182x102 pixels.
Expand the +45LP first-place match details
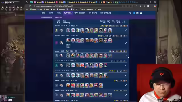(126, 75)
